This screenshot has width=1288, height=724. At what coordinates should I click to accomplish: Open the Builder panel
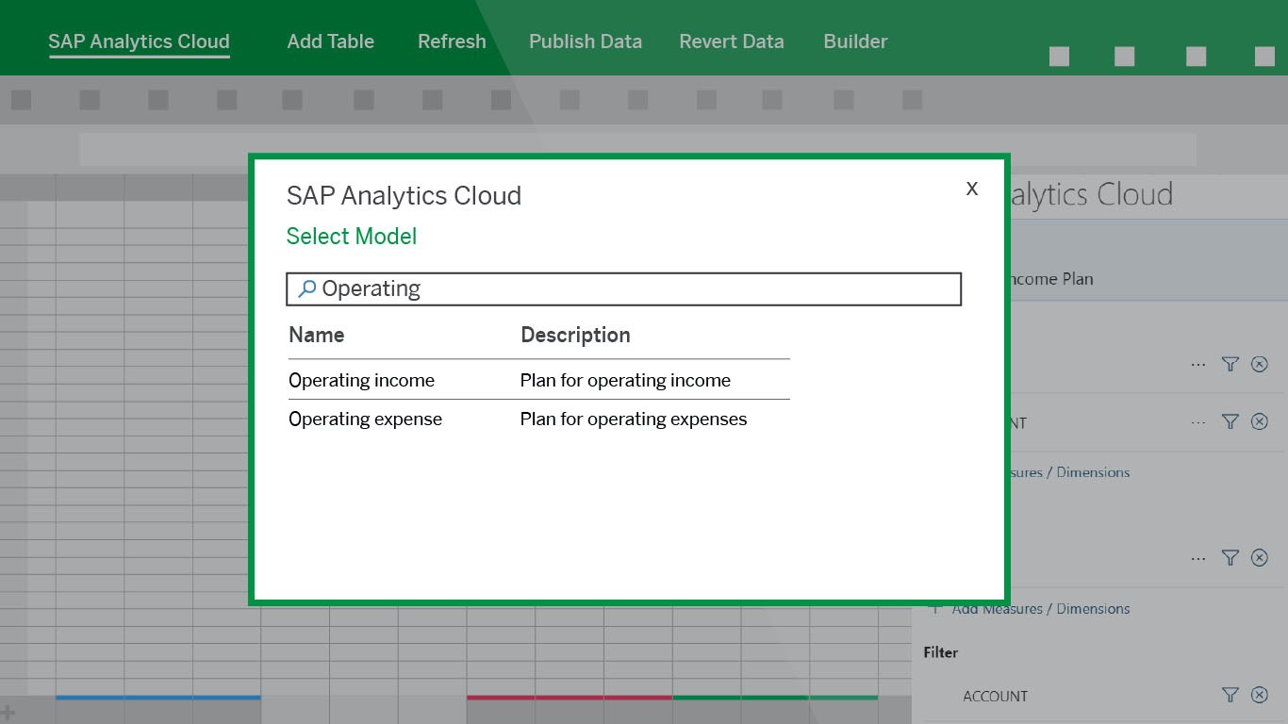tap(855, 41)
